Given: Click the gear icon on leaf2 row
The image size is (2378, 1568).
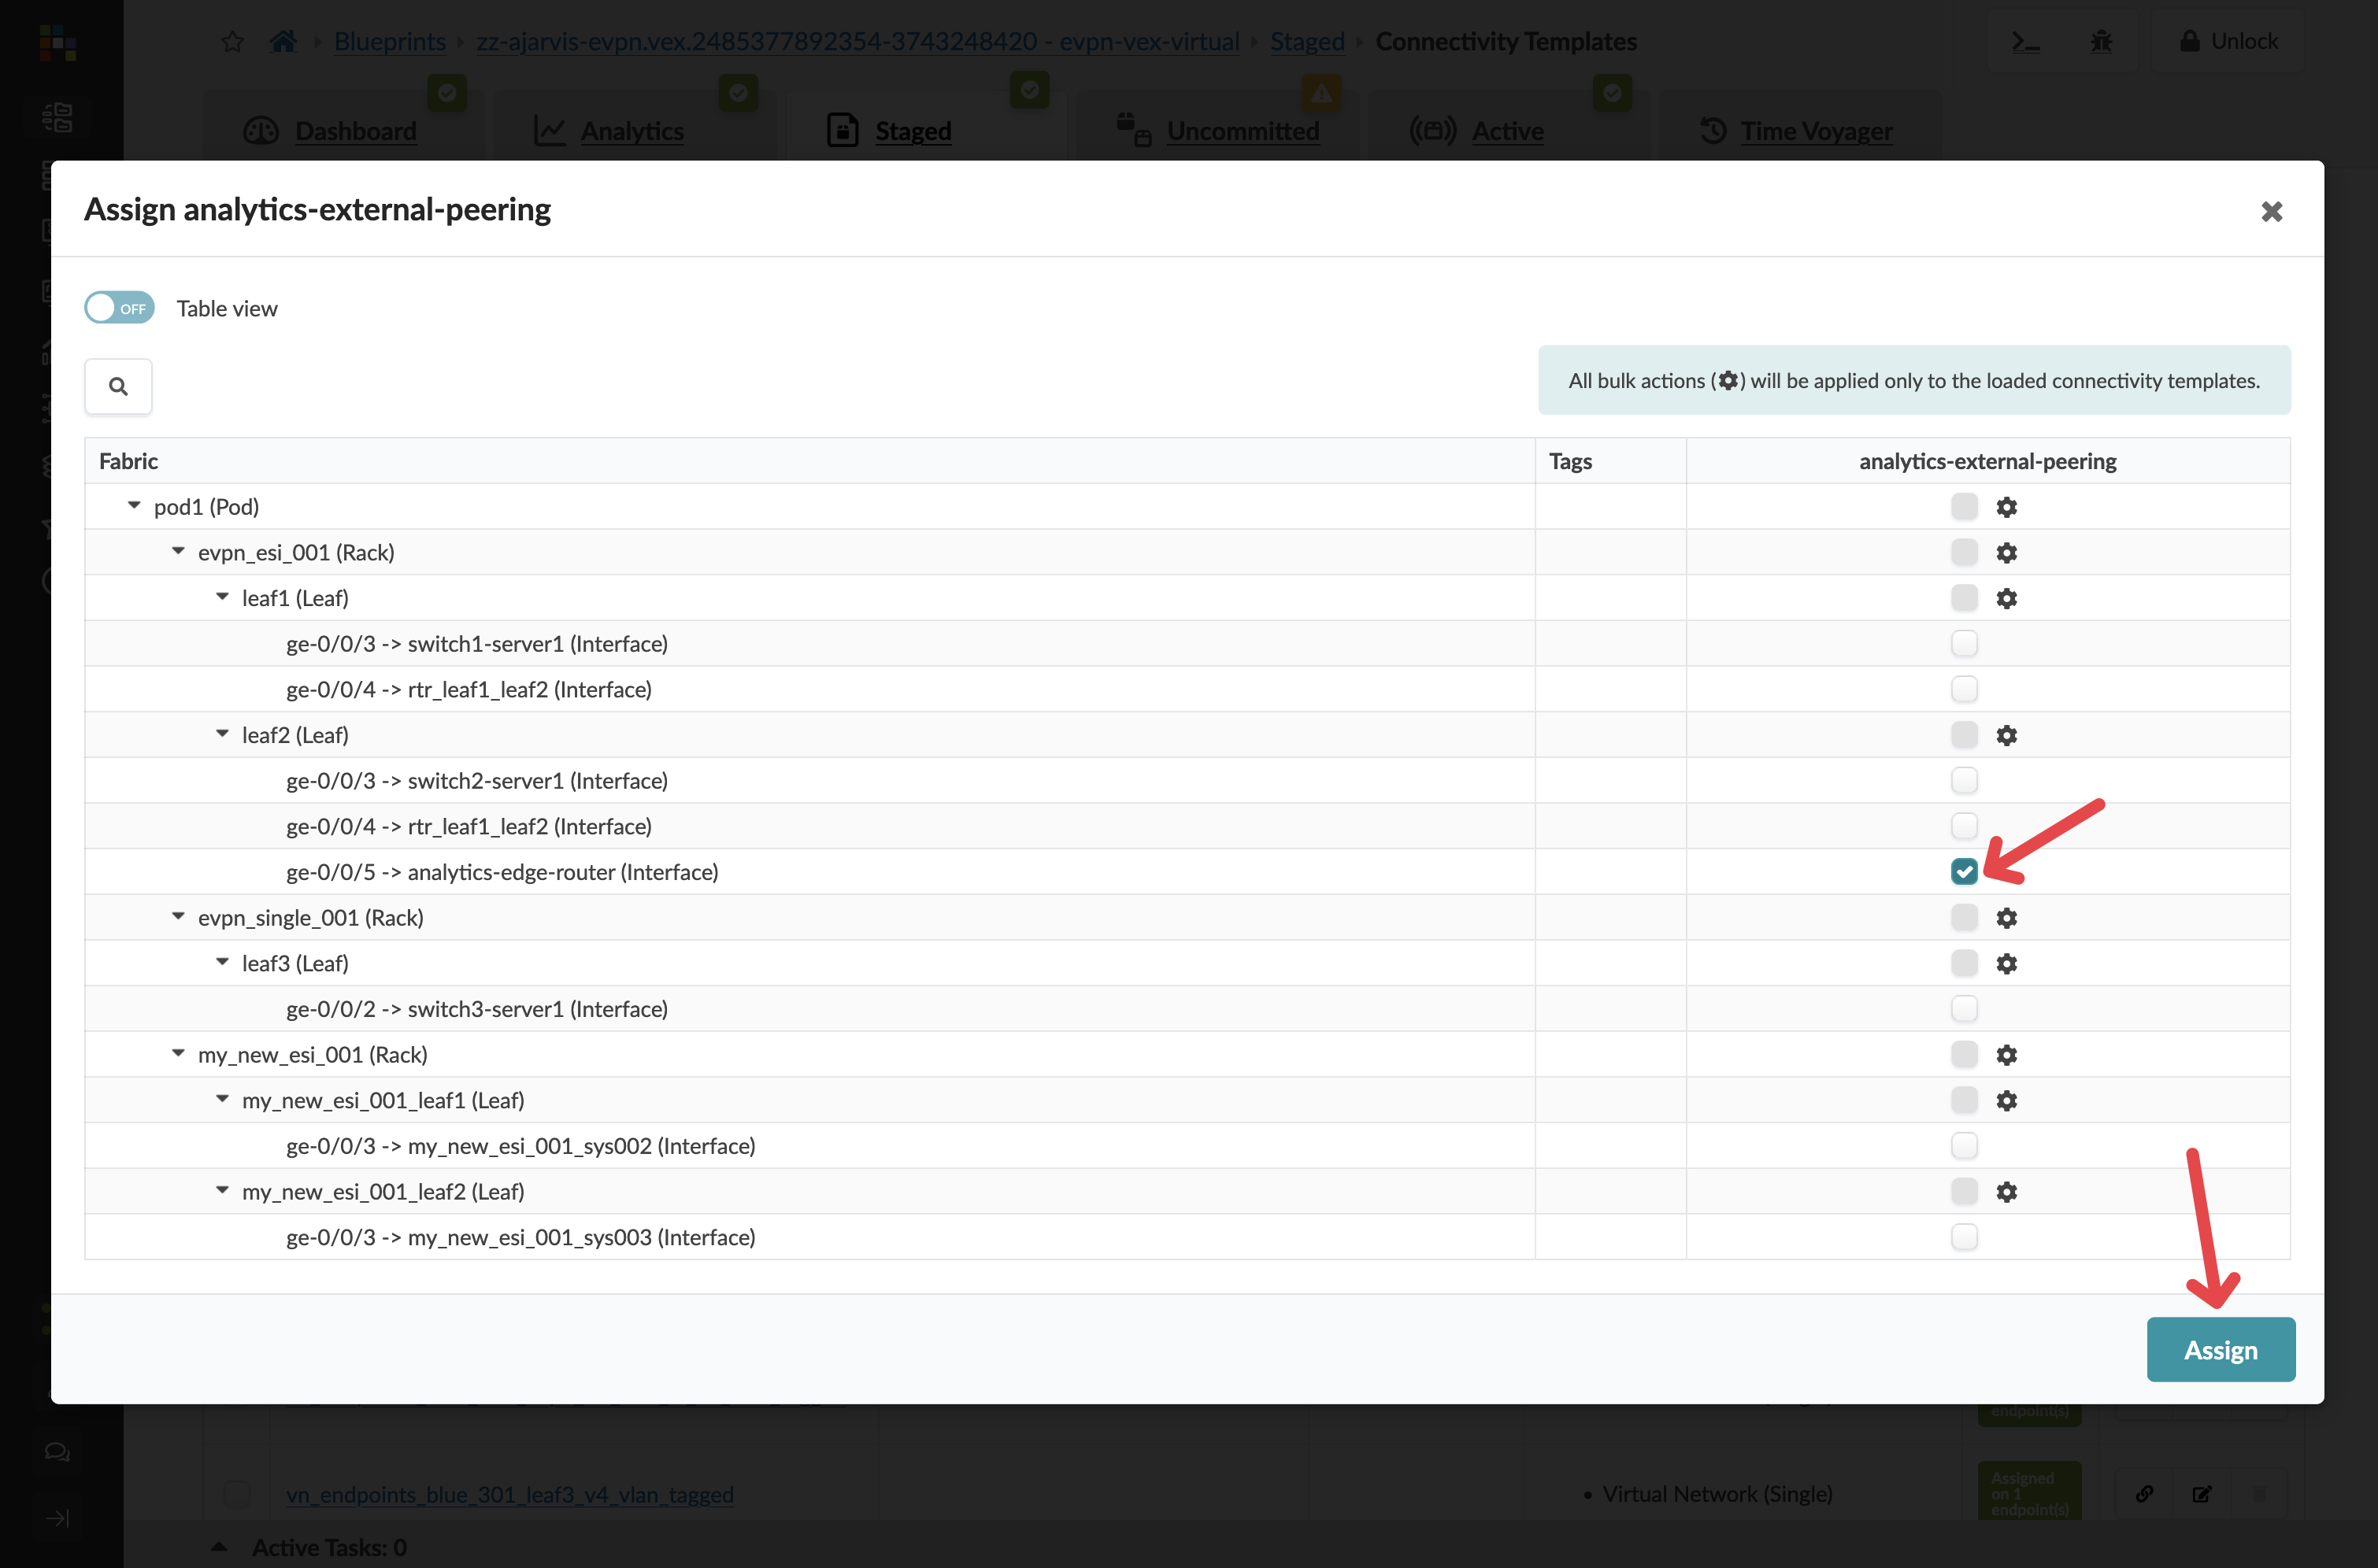Looking at the screenshot, I should [x=2009, y=735].
